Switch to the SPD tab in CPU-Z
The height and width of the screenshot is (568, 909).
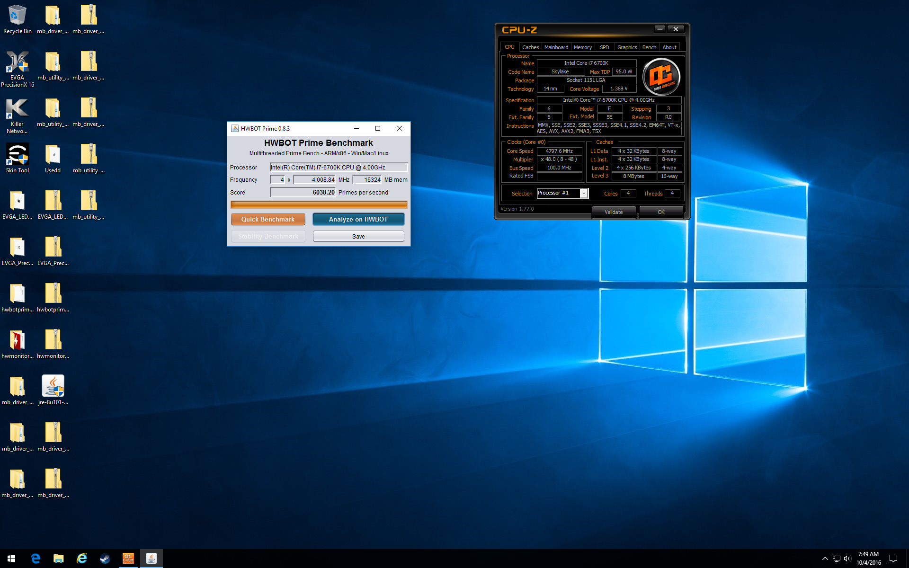pos(605,47)
